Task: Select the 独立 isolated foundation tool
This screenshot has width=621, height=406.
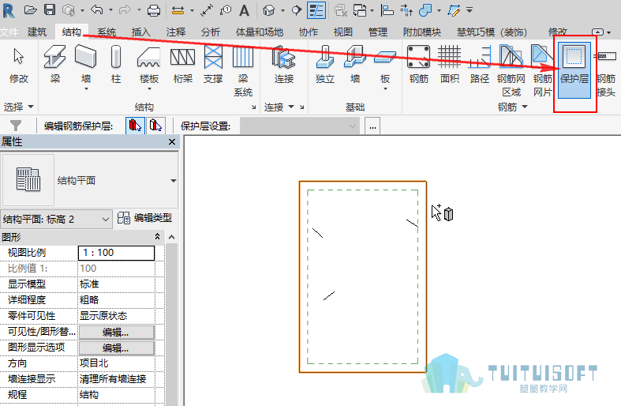Action: pos(325,64)
